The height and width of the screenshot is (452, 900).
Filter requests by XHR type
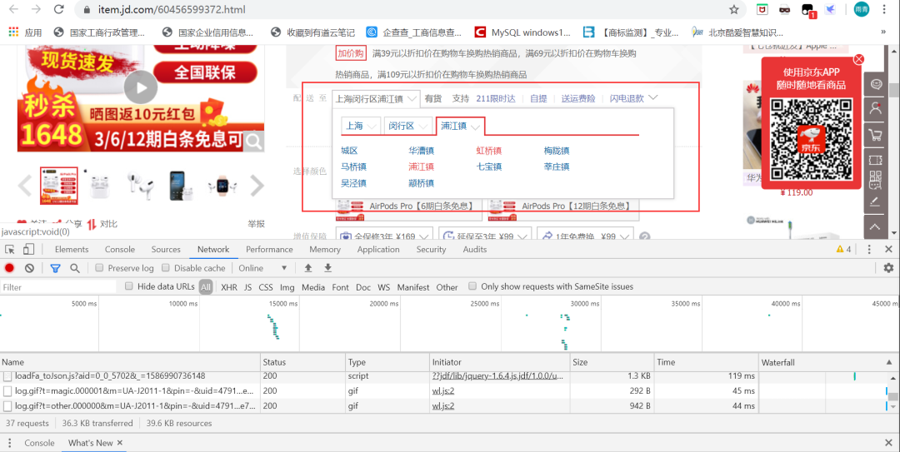coord(229,287)
